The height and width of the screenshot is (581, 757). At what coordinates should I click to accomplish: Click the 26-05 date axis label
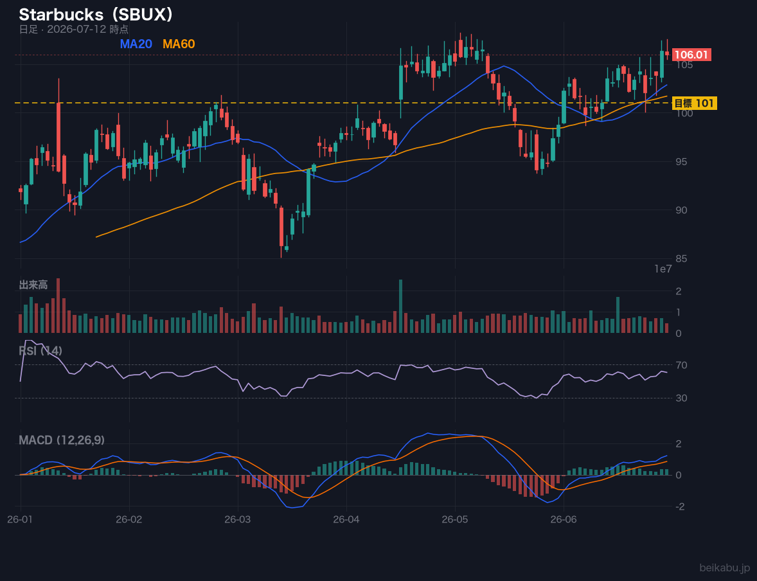(455, 520)
